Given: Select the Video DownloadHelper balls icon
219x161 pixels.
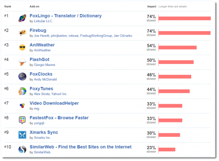Looking at the screenshot, I should pos(22,106).
